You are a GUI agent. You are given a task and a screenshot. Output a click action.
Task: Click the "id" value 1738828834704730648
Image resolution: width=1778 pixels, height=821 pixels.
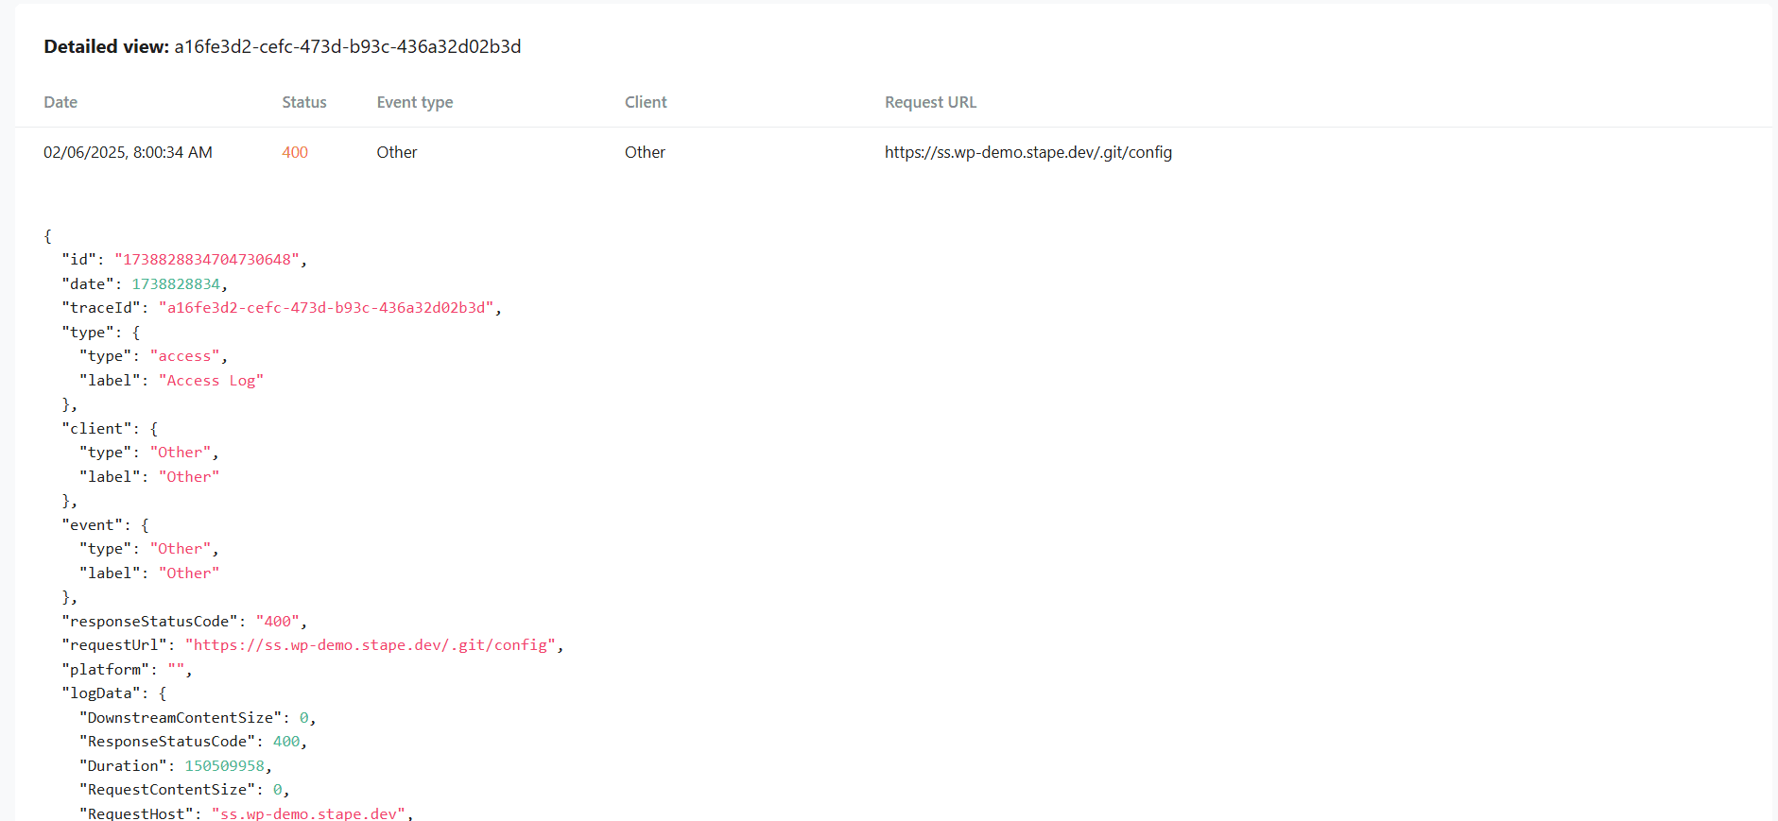(x=207, y=259)
